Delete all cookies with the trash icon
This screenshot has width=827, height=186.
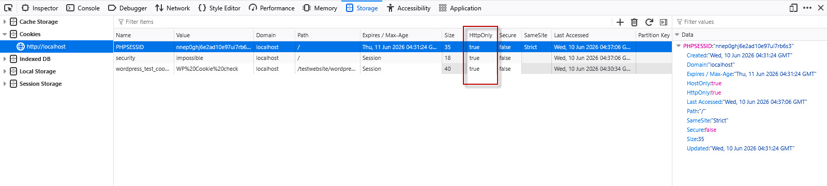coord(635,22)
